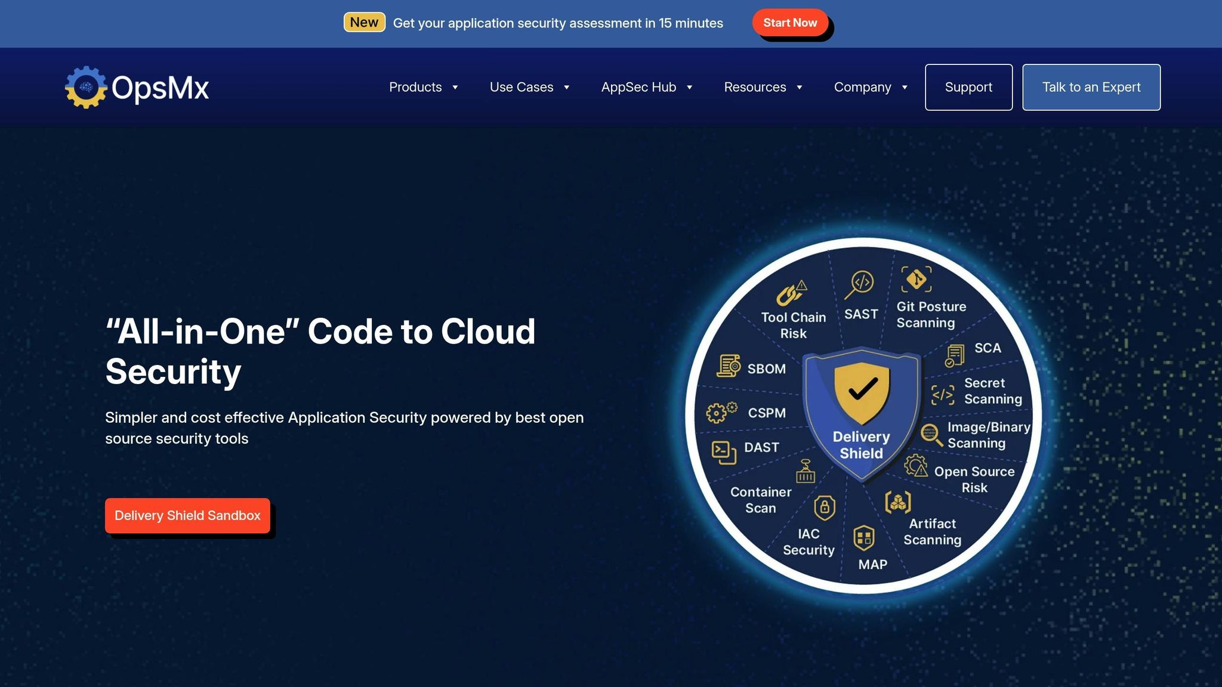Open the Products menu
Image resolution: width=1222 pixels, height=687 pixels.
[x=415, y=87]
